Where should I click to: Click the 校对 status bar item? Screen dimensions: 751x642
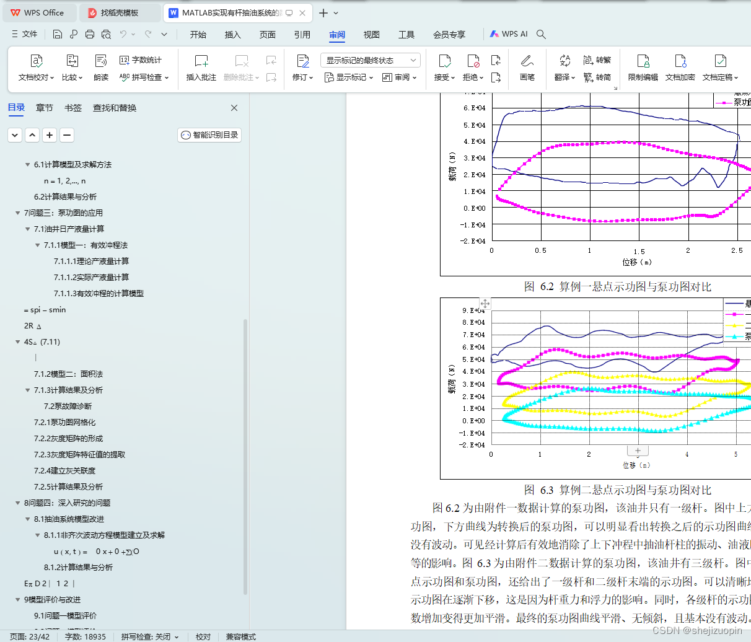203,636
